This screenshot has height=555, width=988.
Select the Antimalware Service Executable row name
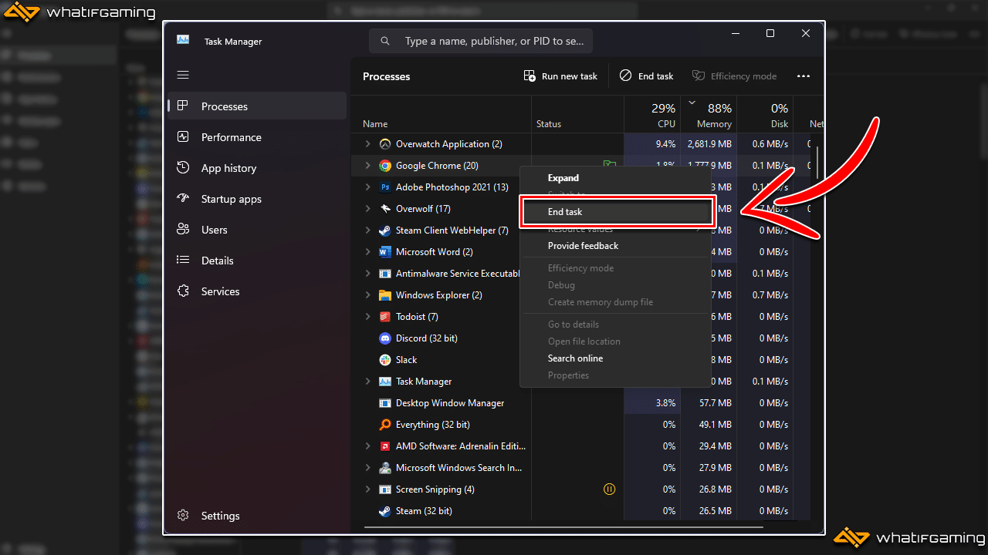click(x=458, y=274)
